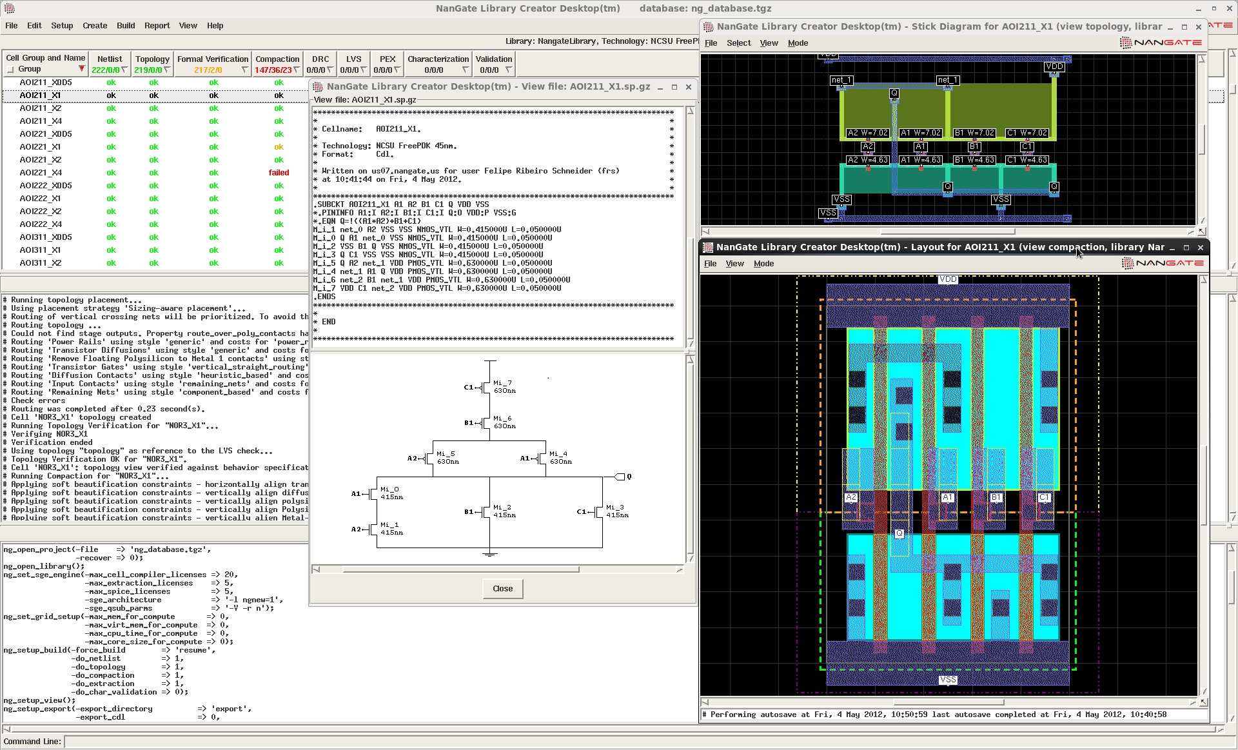The width and height of the screenshot is (1238, 750).
Task: Open the Mode menu in the Stick Diagram window
Action: point(798,43)
